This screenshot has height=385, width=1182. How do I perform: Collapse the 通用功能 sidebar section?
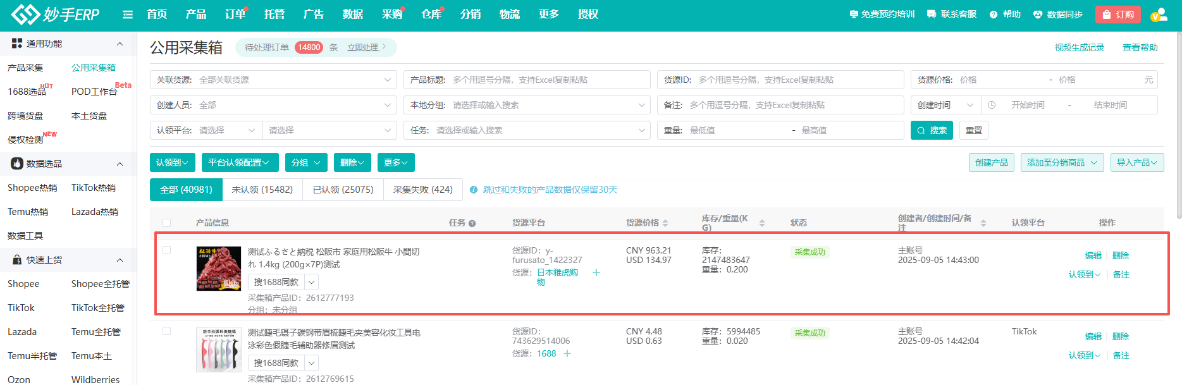[x=120, y=44]
